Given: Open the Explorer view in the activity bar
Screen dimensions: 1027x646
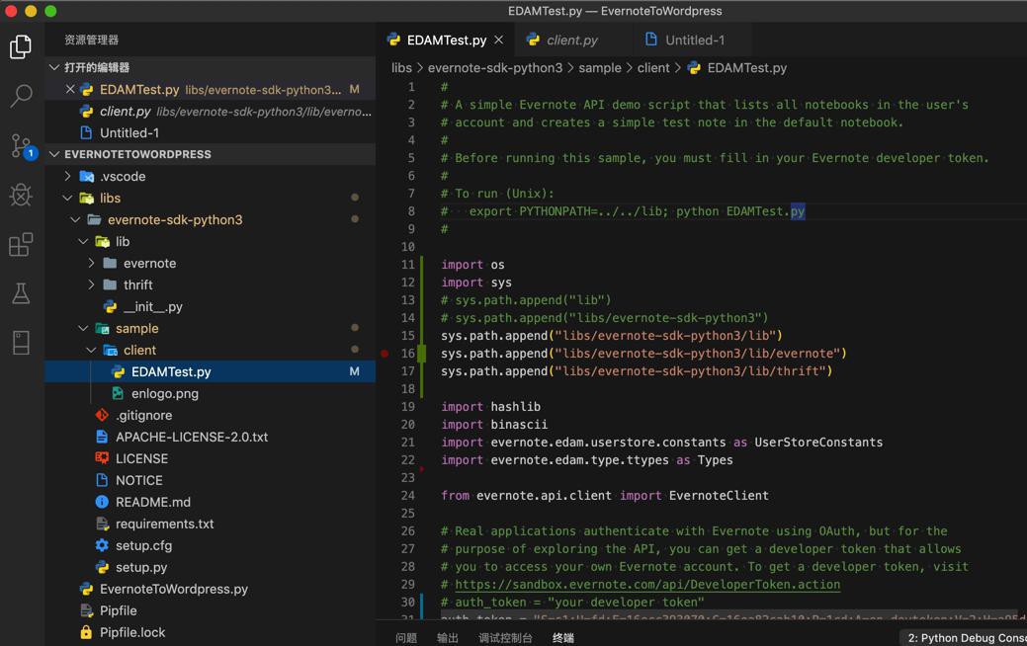Looking at the screenshot, I should pyautogui.click(x=21, y=46).
